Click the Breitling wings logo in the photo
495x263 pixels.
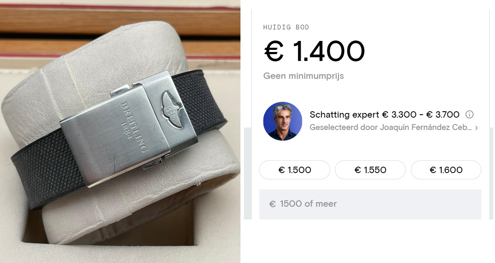click(172, 109)
